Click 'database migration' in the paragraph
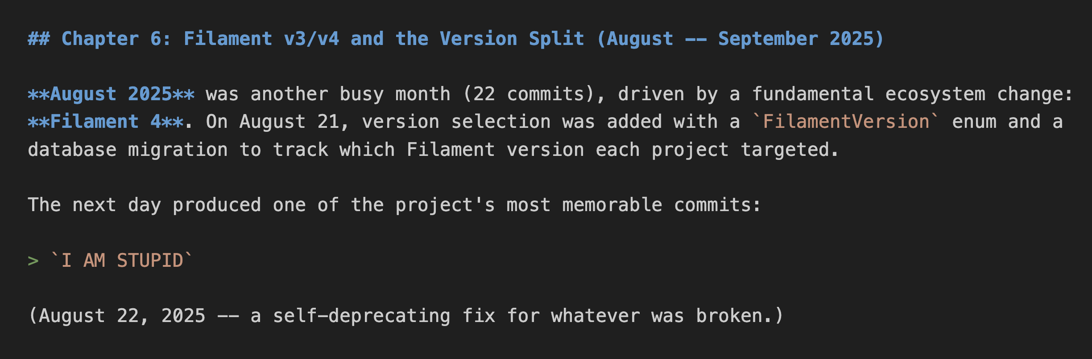Image resolution: width=1092 pixels, height=359 pixels. (128, 150)
